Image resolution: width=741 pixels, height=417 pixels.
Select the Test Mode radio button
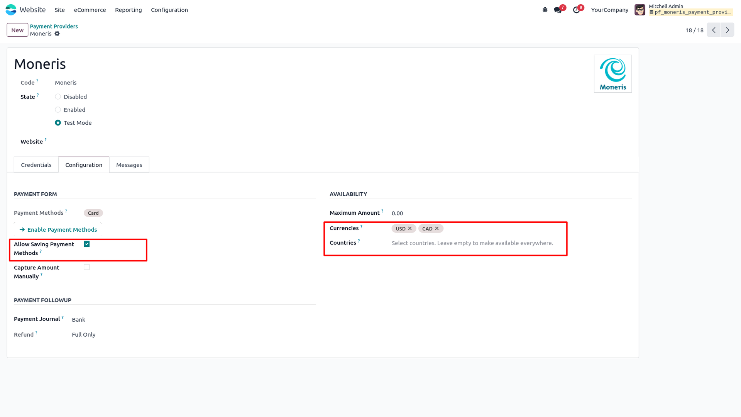click(58, 123)
